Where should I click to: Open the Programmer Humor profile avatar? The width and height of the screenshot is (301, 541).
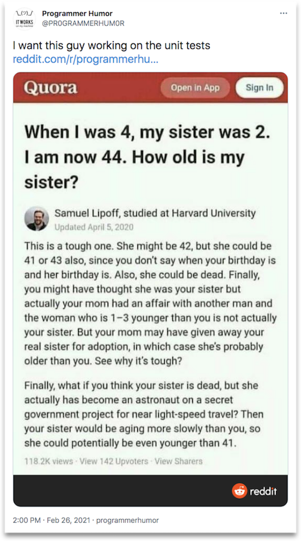pos(24,18)
